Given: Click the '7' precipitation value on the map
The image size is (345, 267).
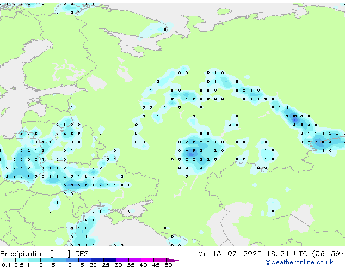Looking at the screenshot, I should 316,142.
